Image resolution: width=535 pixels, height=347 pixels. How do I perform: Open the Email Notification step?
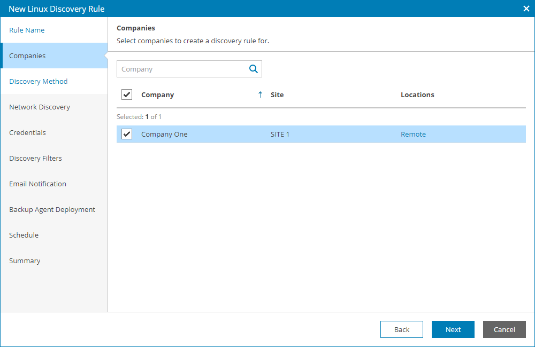pyautogui.click(x=37, y=184)
